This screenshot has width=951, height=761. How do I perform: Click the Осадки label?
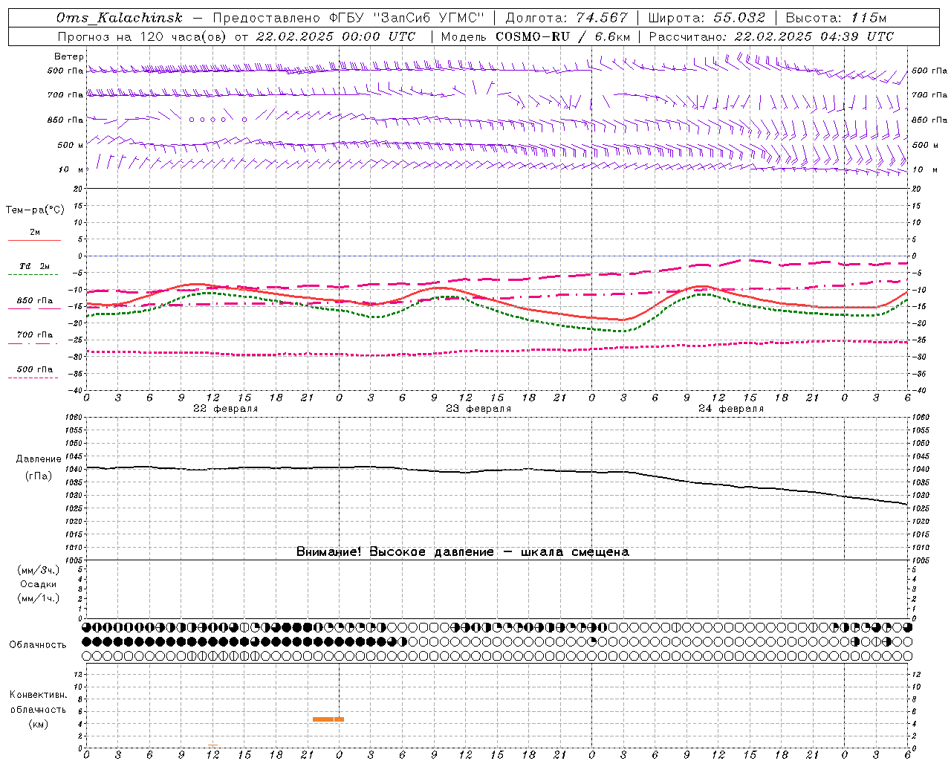click(x=39, y=584)
